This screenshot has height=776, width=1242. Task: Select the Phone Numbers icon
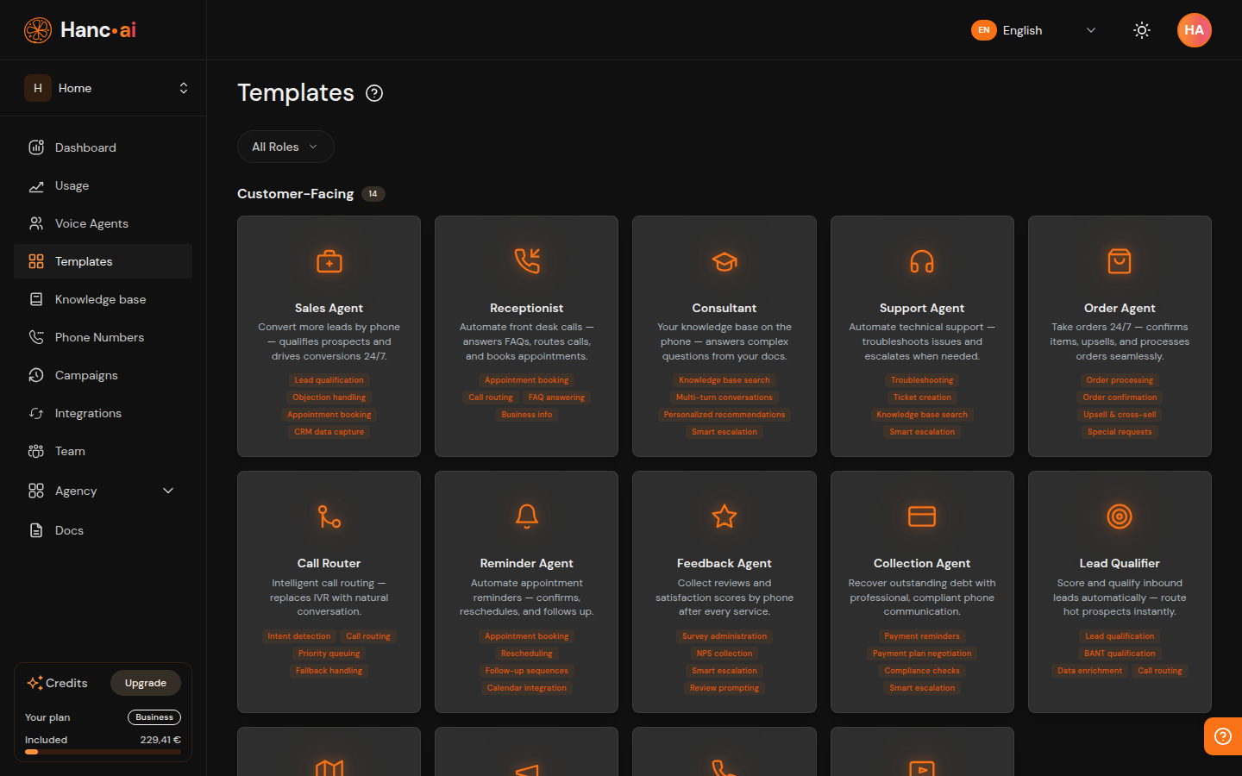(x=35, y=337)
